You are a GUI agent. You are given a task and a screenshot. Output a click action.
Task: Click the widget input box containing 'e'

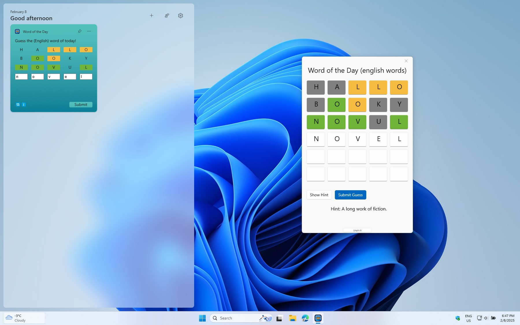[x=70, y=76]
